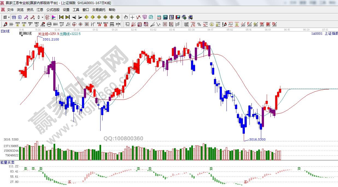Open the calendar icon in toolbar
The height and width of the screenshot is (187, 338).
tap(159, 17)
